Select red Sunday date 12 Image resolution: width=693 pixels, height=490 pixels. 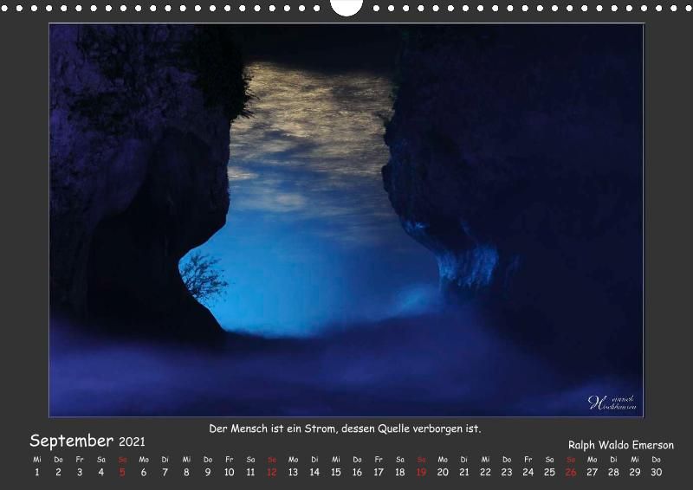click(272, 472)
